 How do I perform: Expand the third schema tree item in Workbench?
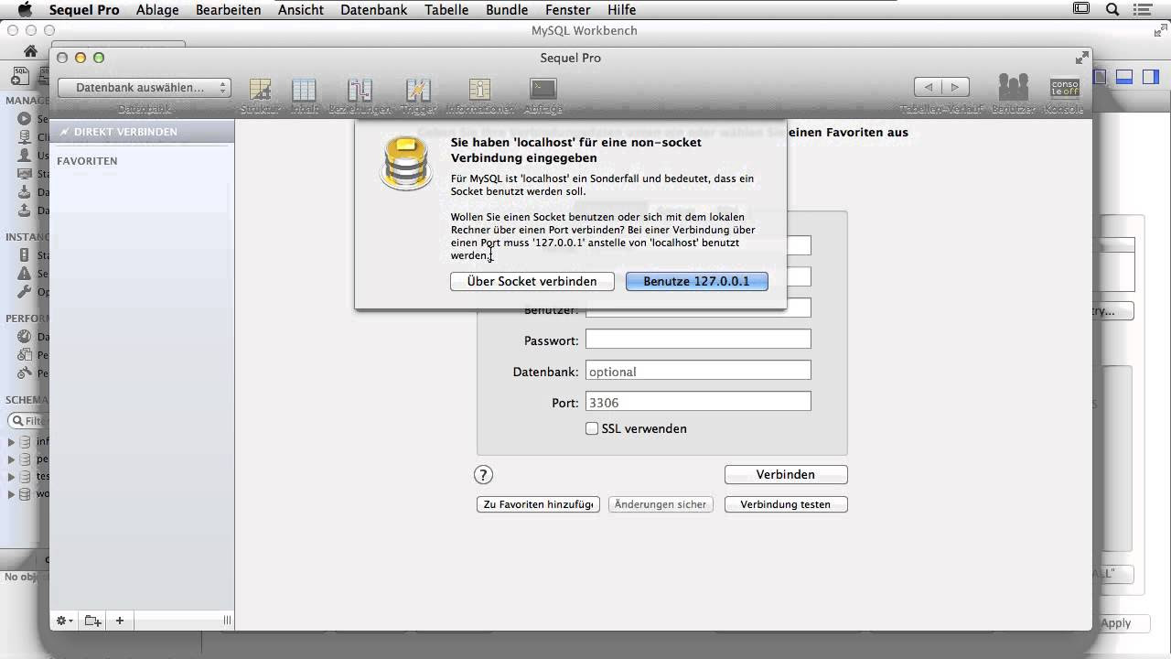11,477
